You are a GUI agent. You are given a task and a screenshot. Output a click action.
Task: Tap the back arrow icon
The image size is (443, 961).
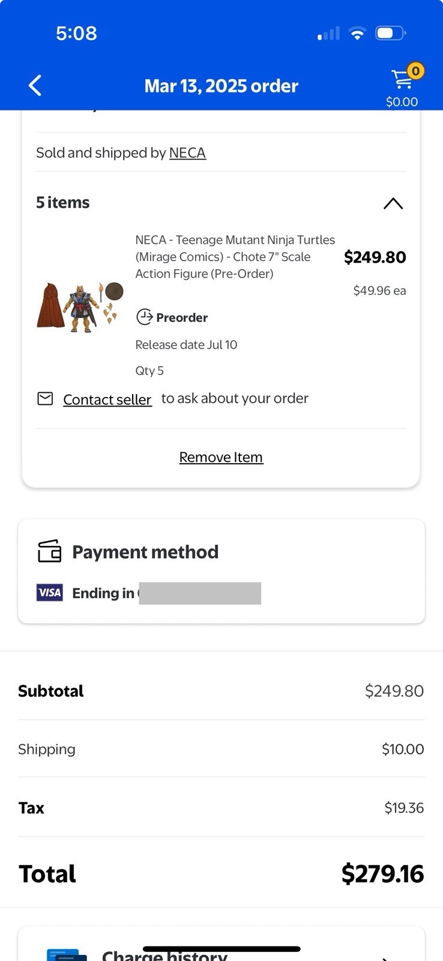[x=35, y=86]
